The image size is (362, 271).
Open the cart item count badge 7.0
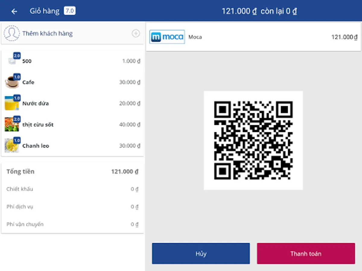(x=69, y=11)
